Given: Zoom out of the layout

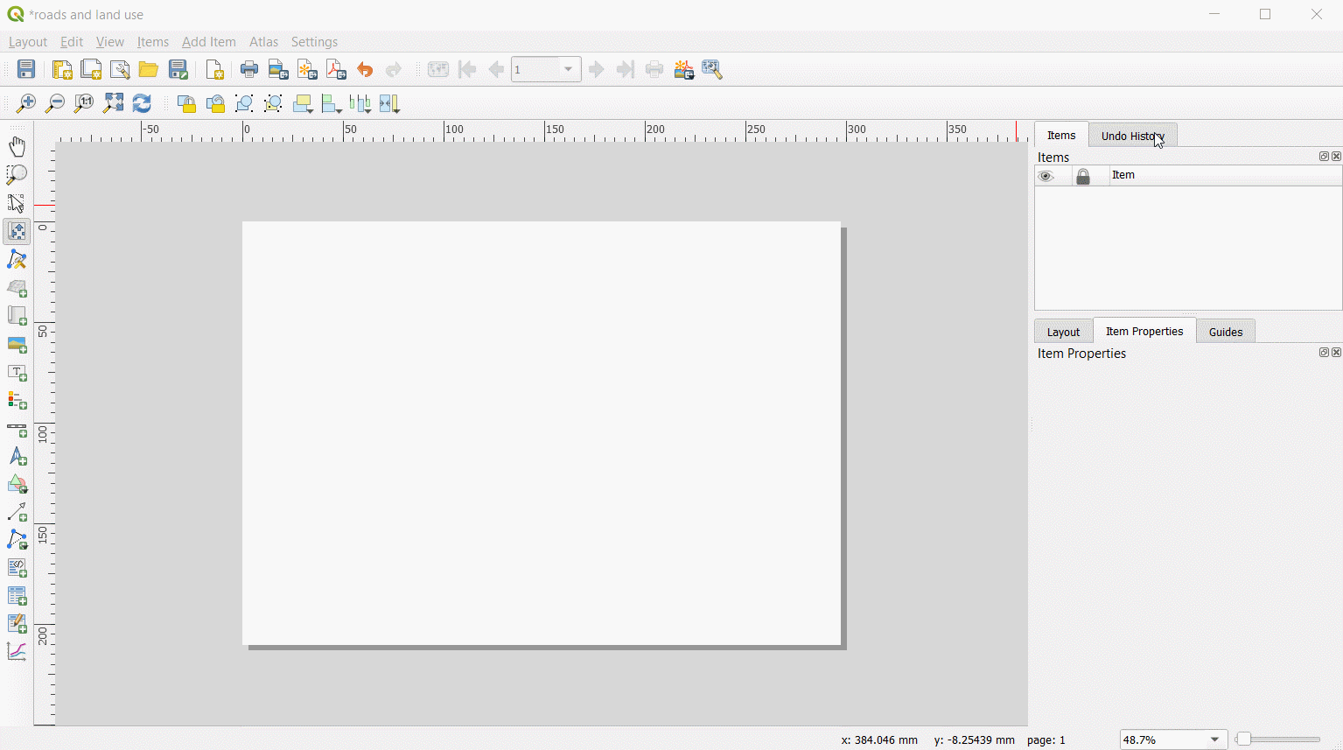Looking at the screenshot, I should [55, 103].
